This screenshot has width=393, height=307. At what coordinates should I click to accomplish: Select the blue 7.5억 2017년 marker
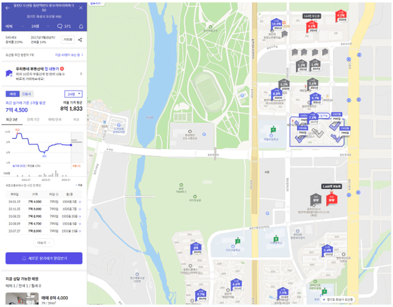pyautogui.click(x=313, y=118)
